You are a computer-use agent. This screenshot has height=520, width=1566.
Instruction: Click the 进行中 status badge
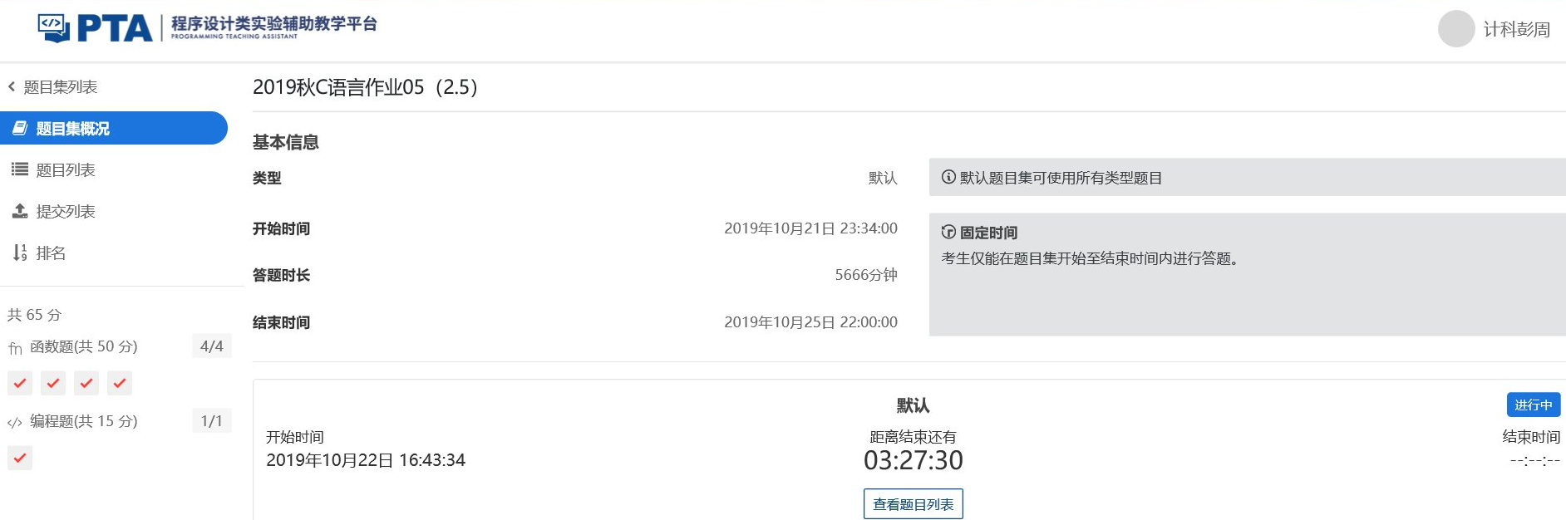pyautogui.click(x=1533, y=405)
